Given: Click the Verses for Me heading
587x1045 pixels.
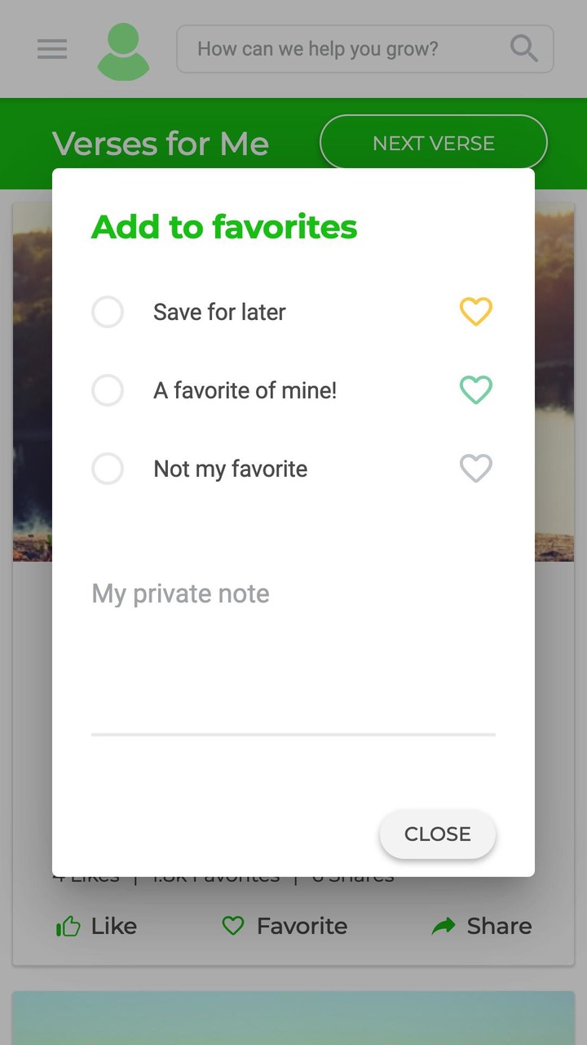Looking at the screenshot, I should pos(161,144).
